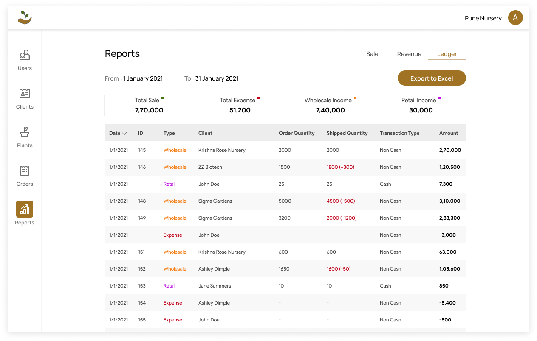
Task: Click the green Total Sale color marker
Action: [162, 98]
